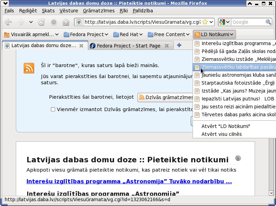Open feed item Tērvetes dabas parks aicina
The height and width of the screenshot is (206, 276).
pos(235,115)
